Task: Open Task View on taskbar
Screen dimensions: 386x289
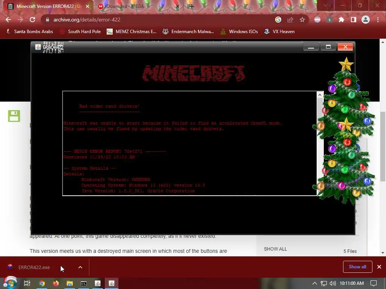Action: tap(27, 283)
